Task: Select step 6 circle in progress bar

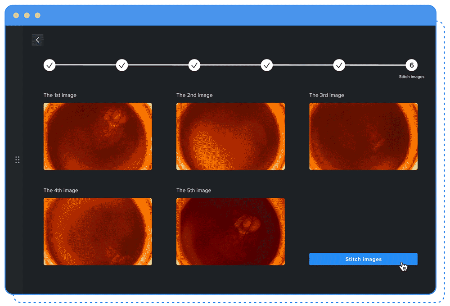Action: pyautogui.click(x=412, y=65)
